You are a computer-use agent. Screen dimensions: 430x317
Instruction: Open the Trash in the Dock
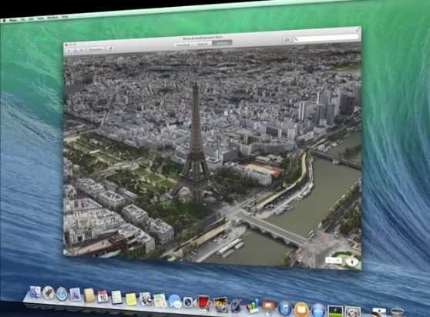[397, 312]
